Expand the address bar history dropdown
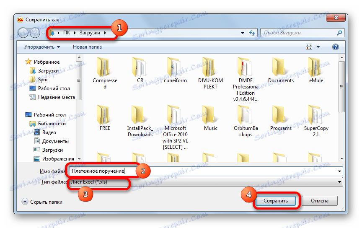 point(243,33)
